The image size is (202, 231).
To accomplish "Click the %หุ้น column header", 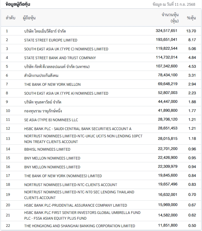I will (191, 18).
